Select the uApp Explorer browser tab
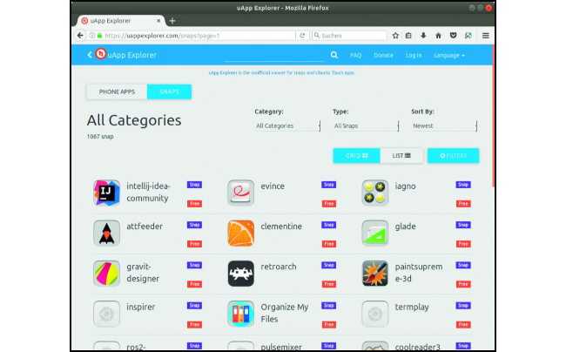Screen dimensions: 566x352 120,21
